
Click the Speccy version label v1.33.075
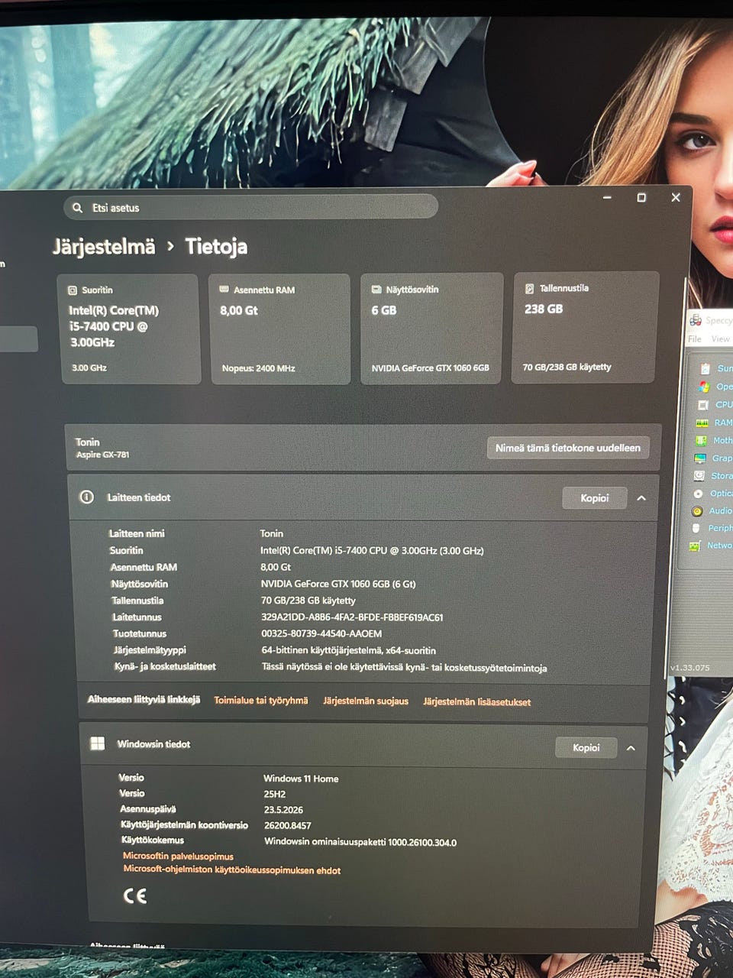click(690, 668)
